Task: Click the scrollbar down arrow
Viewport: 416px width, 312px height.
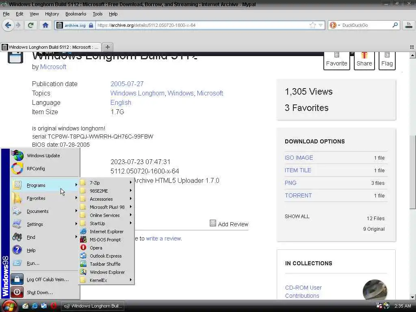Action: coord(413,297)
